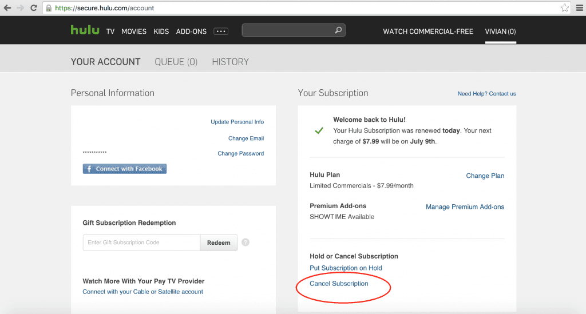Open the KIDS navigation item
Viewport: 586px width, 314px height.
pos(161,31)
